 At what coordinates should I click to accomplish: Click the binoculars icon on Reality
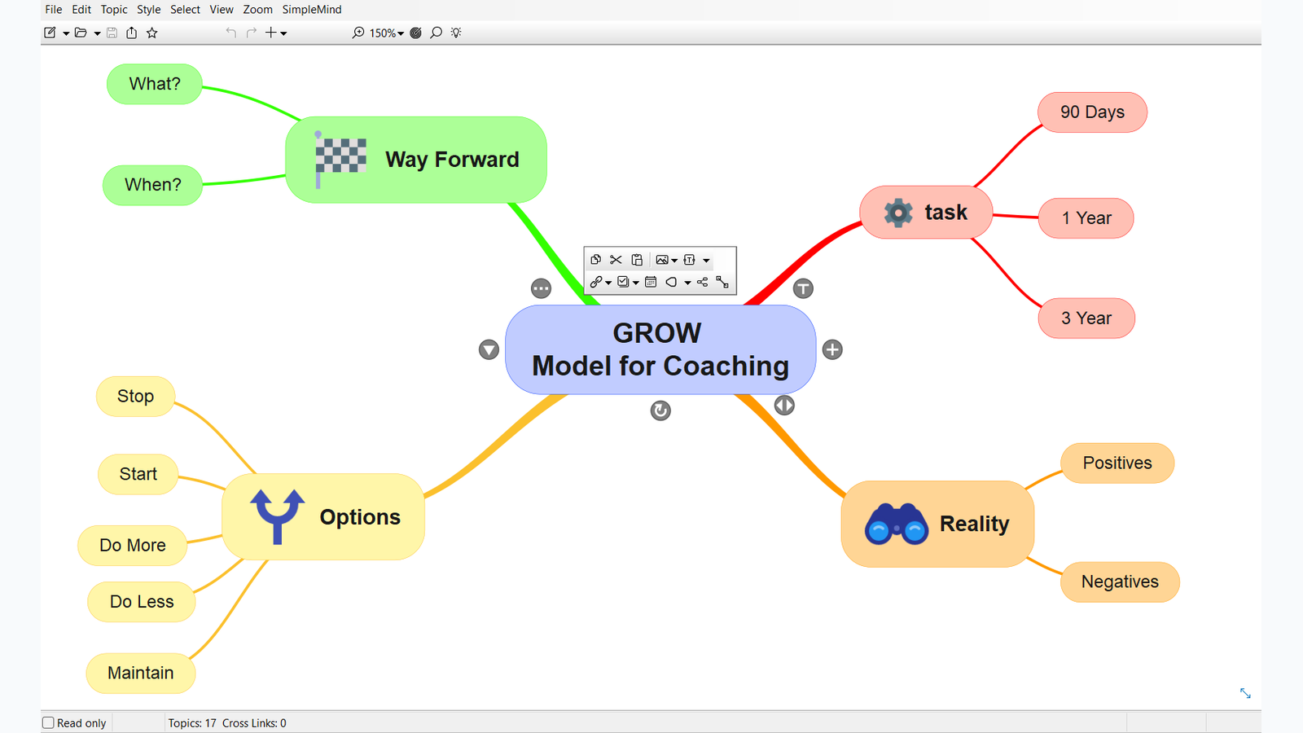[x=897, y=524]
